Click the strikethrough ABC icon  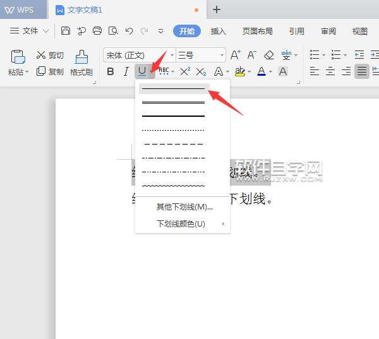click(x=164, y=71)
